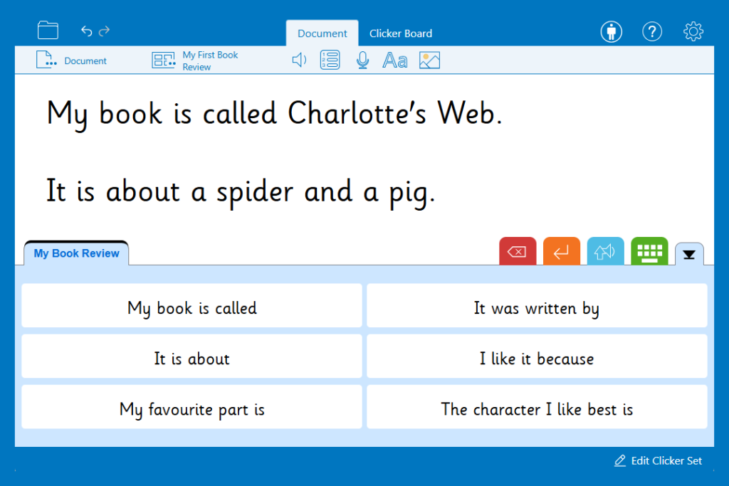
Task: Collapse the set with down arrow
Action: 689,254
